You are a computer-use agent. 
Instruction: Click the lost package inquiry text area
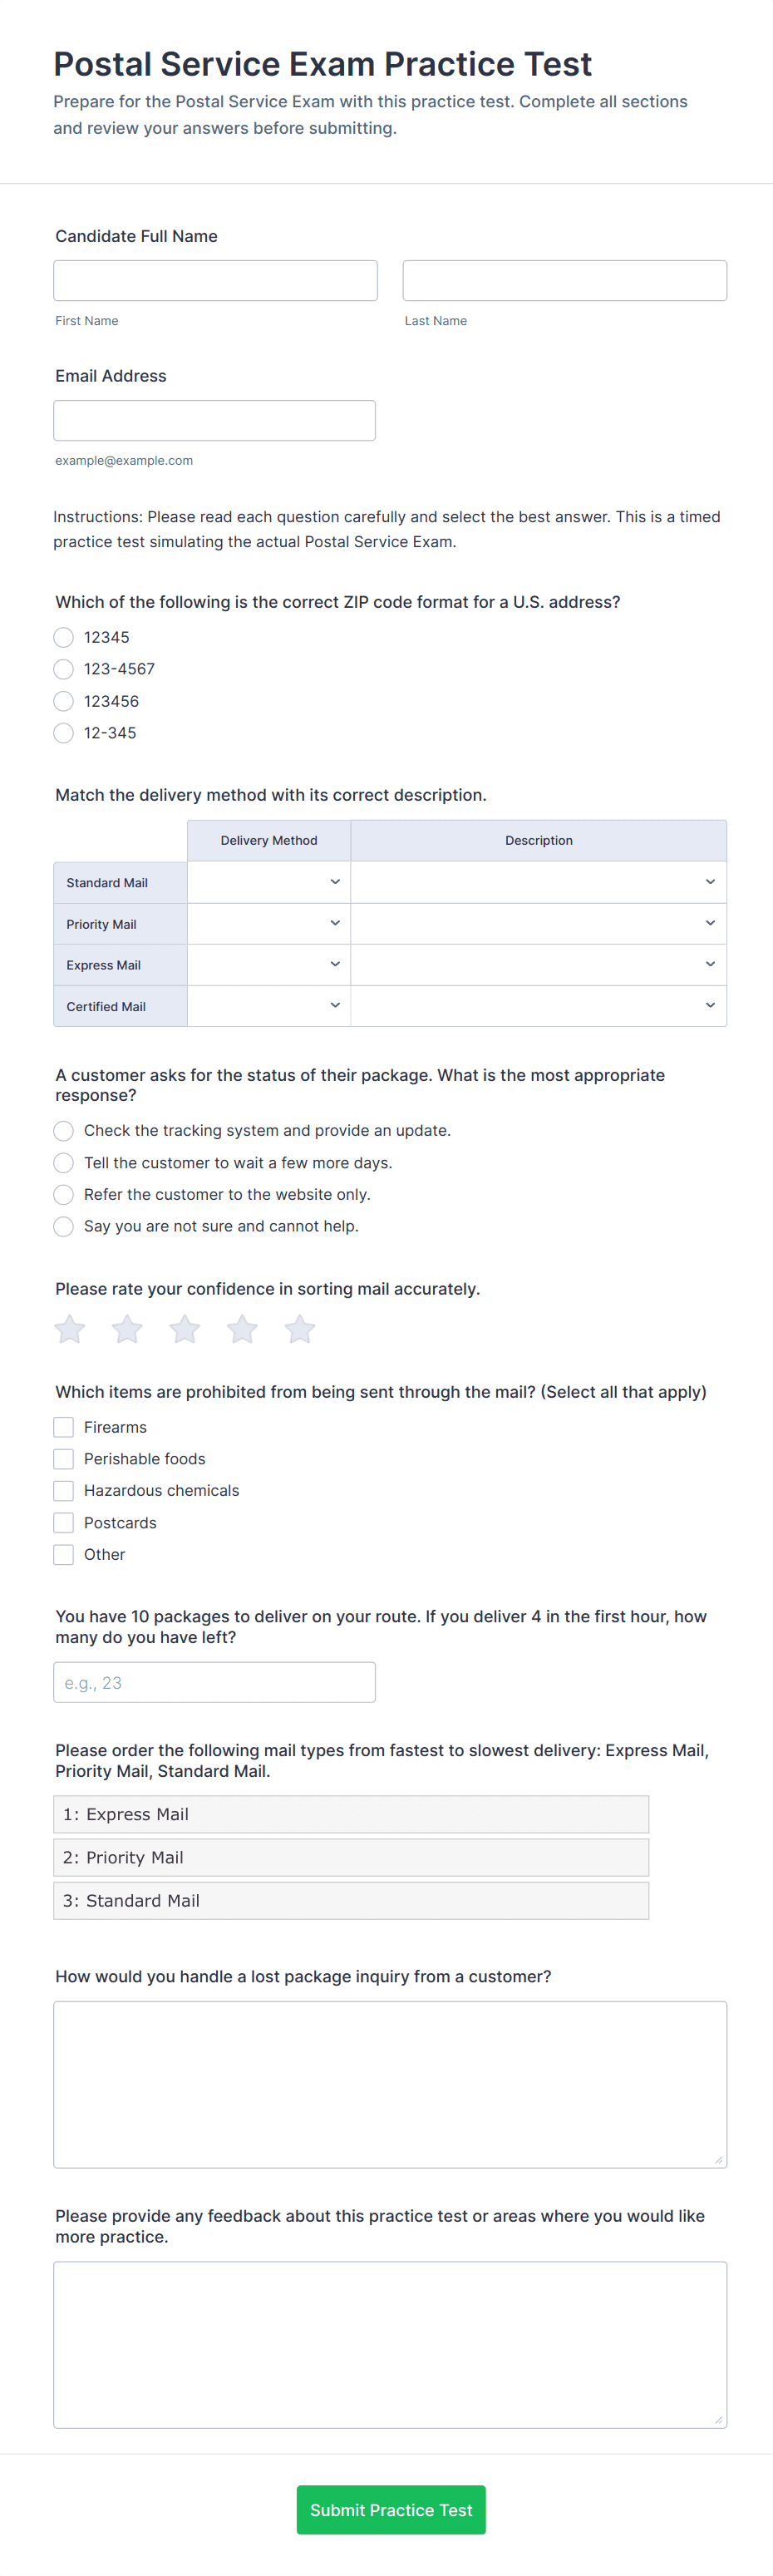coord(390,2084)
